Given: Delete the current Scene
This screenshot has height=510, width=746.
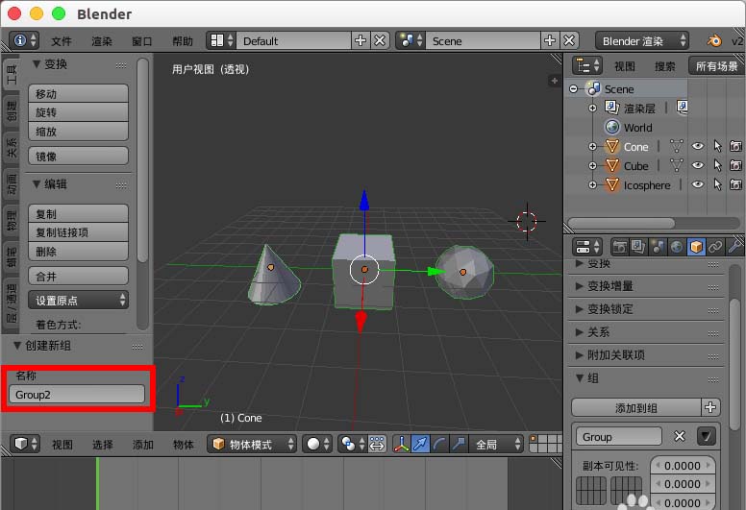Looking at the screenshot, I should click(x=569, y=41).
